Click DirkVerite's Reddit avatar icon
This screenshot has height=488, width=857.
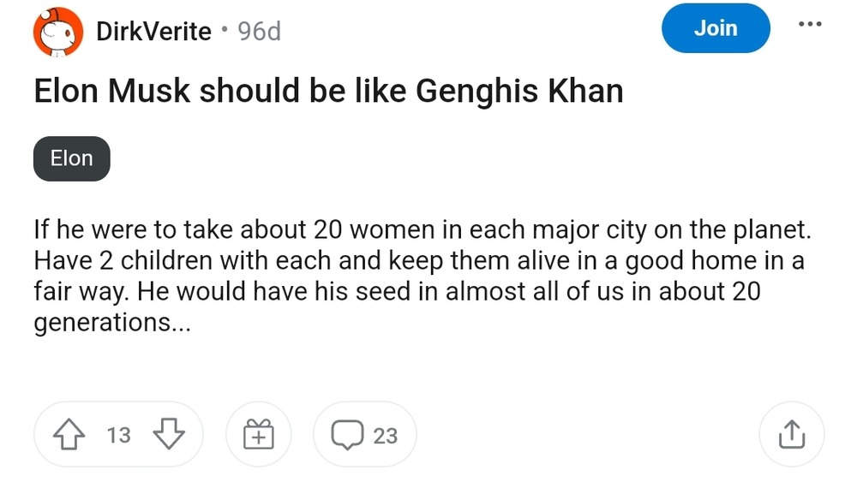coord(57,32)
